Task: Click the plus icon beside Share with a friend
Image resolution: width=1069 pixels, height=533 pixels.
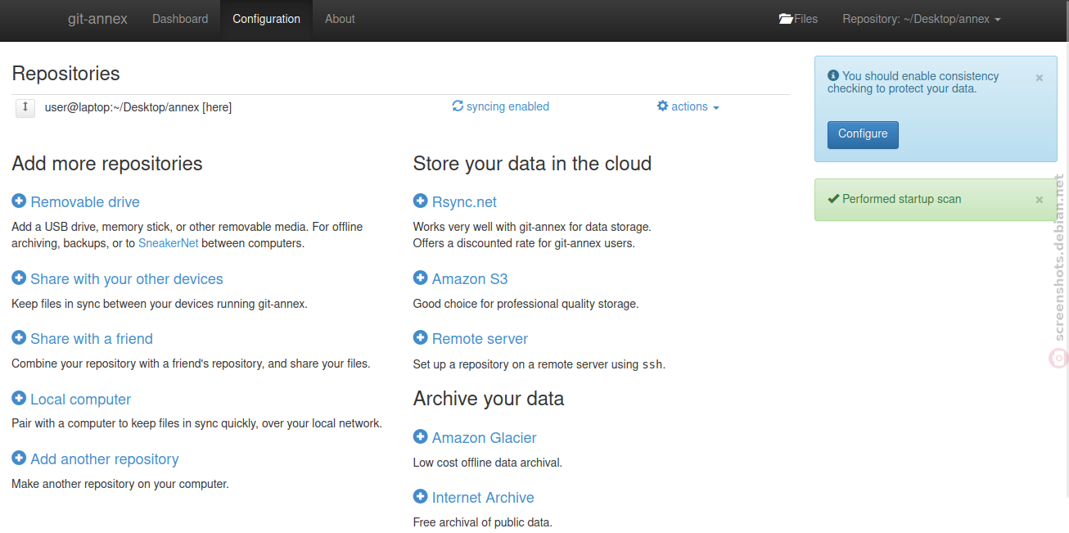Action: click(19, 338)
